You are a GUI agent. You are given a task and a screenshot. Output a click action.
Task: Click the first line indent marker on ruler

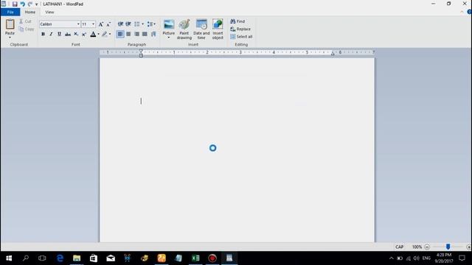(x=141, y=52)
